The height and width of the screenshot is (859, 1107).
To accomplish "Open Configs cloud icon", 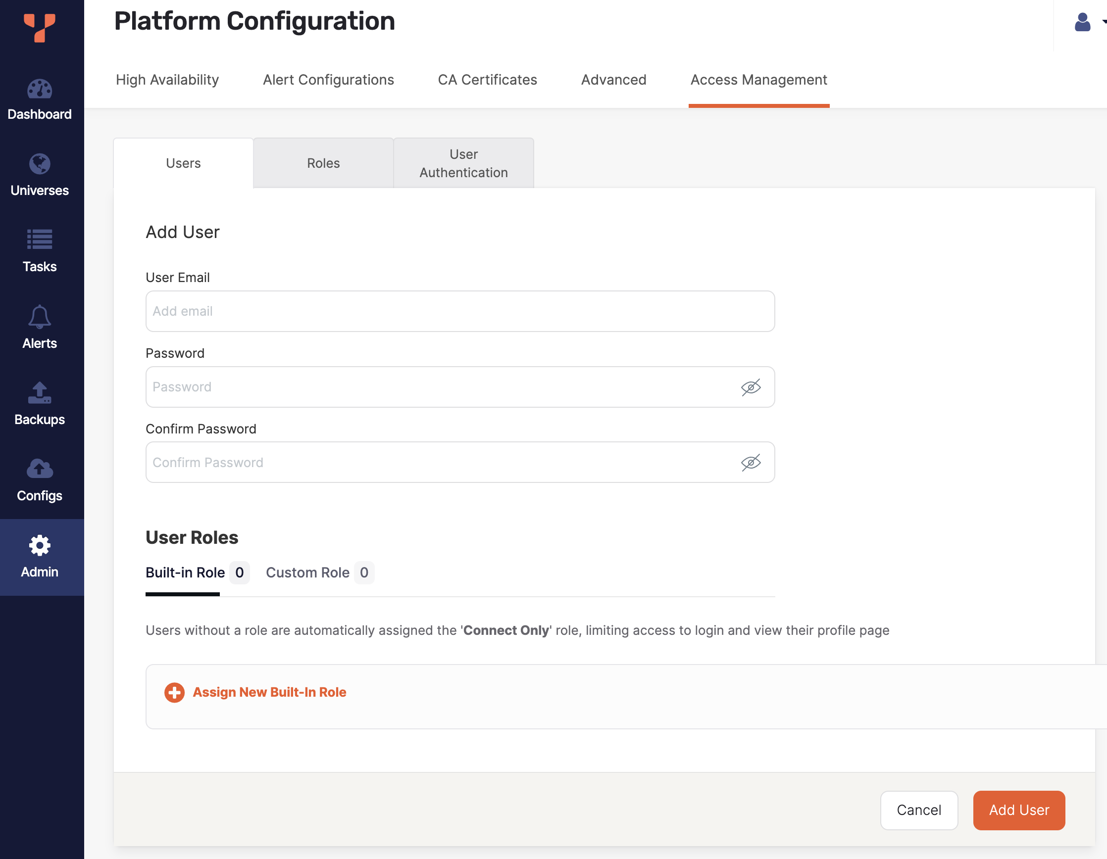I will 40,469.
